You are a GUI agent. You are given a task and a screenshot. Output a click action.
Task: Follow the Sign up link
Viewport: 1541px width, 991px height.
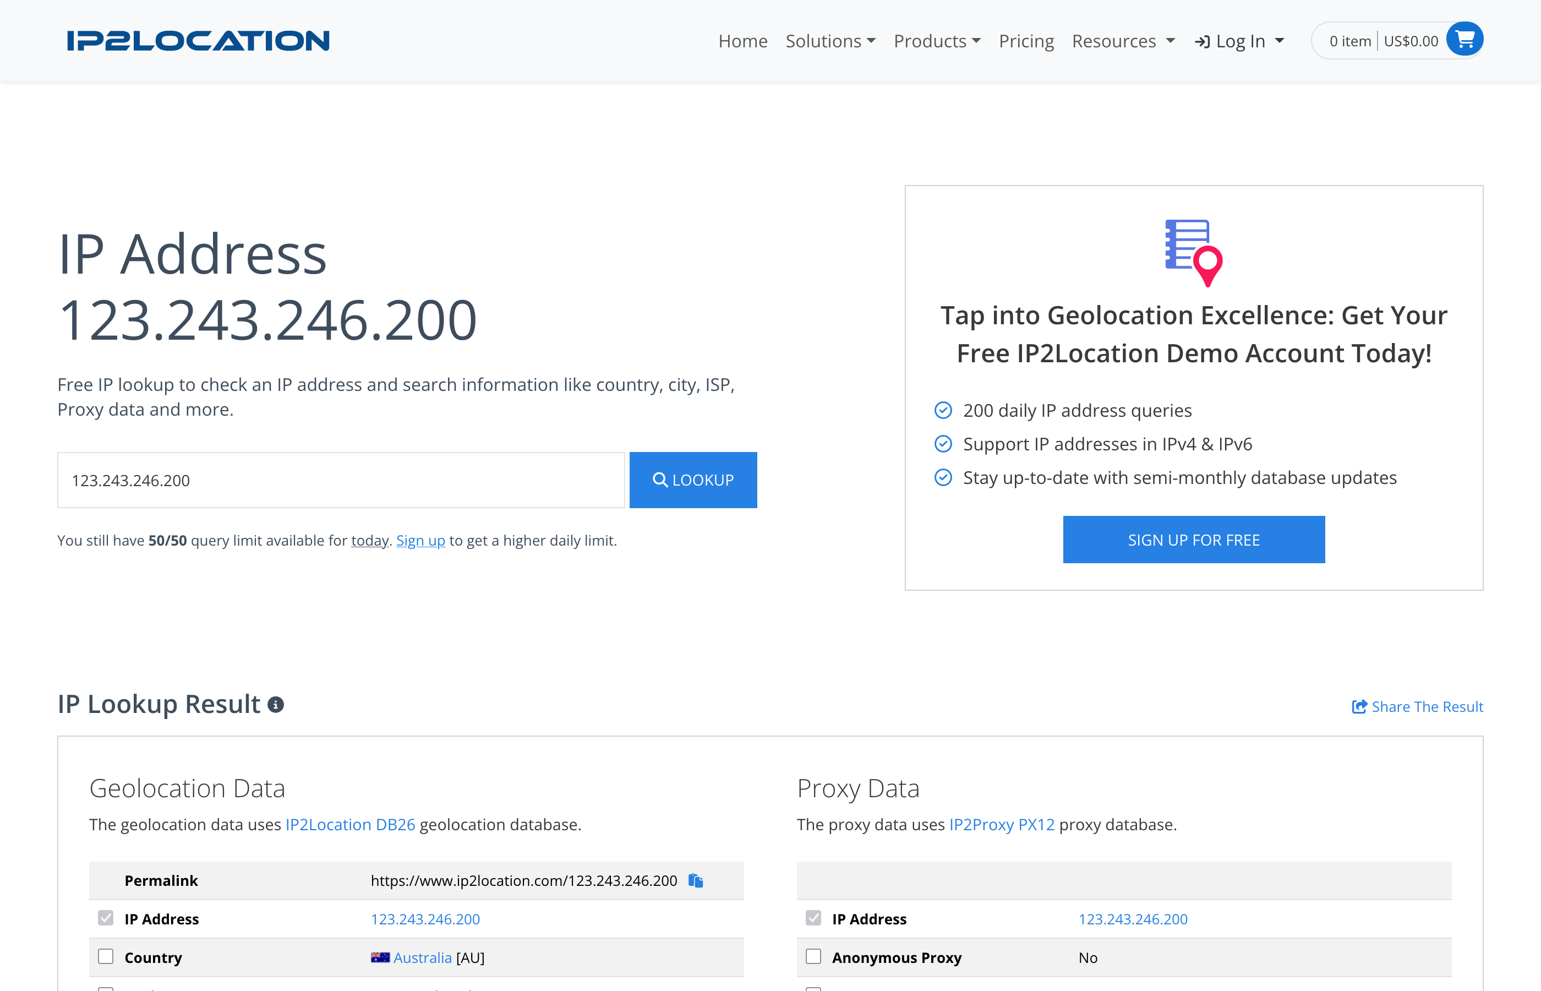tap(420, 541)
